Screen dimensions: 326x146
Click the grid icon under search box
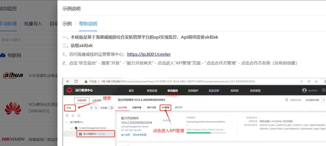pos(79,116)
